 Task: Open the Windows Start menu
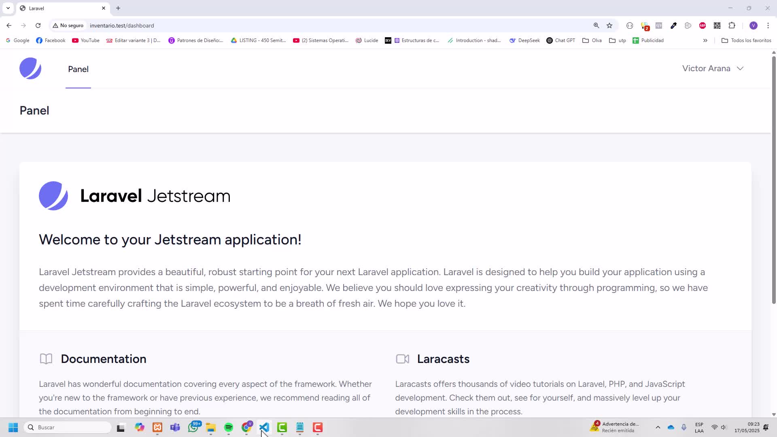pyautogui.click(x=13, y=427)
